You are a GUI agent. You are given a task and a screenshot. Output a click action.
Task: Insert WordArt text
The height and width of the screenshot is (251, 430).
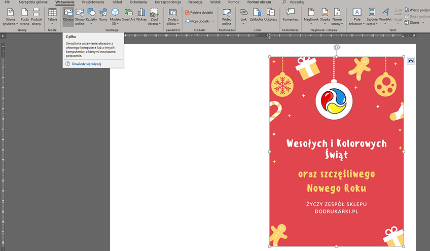point(385,17)
